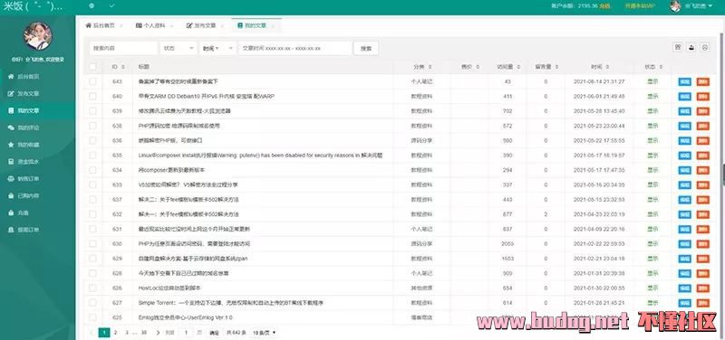Image resolution: width=725 pixels, height=340 pixels.
Task: Click the table print icon
Action: (705, 47)
